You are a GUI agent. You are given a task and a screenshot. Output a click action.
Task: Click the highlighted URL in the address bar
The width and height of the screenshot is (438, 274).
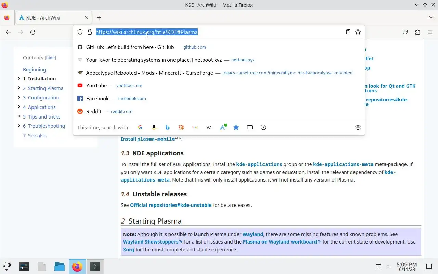point(147,32)
